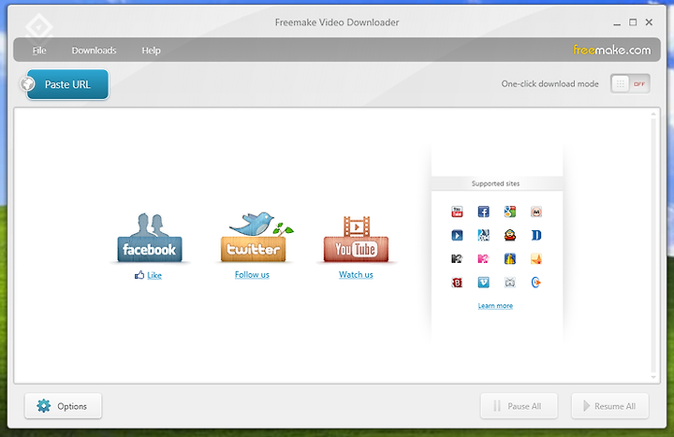Select the blue letter D site icon

[x=536, y=235]
